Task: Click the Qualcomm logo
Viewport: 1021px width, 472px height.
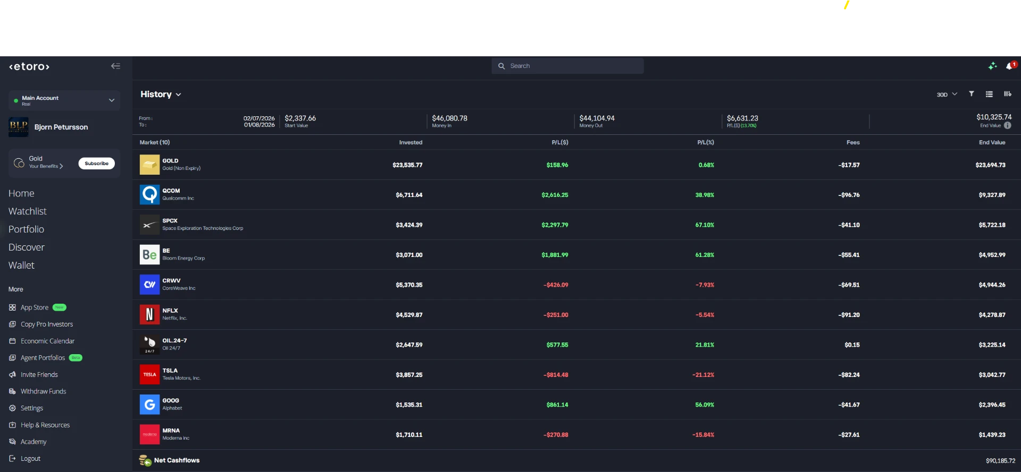Action: [x=149, y=195]
